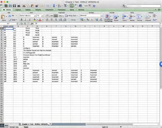Switch to the Layout ribbon tab
This screenshot has height=128, width=162.
[18, 10]
